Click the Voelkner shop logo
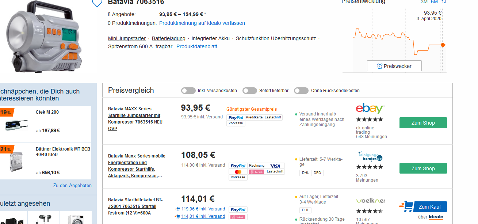 click(370, 201)
